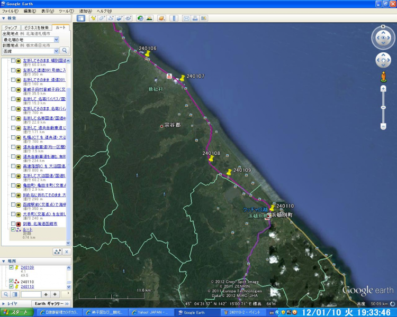Screen dimensions: 397x317
Task: Check the box for 札幌JCT route step
Action: point(13,137)
